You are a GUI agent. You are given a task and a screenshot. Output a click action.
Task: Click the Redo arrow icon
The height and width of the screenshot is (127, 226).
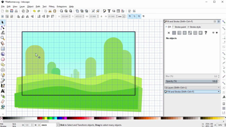point(39,11)
